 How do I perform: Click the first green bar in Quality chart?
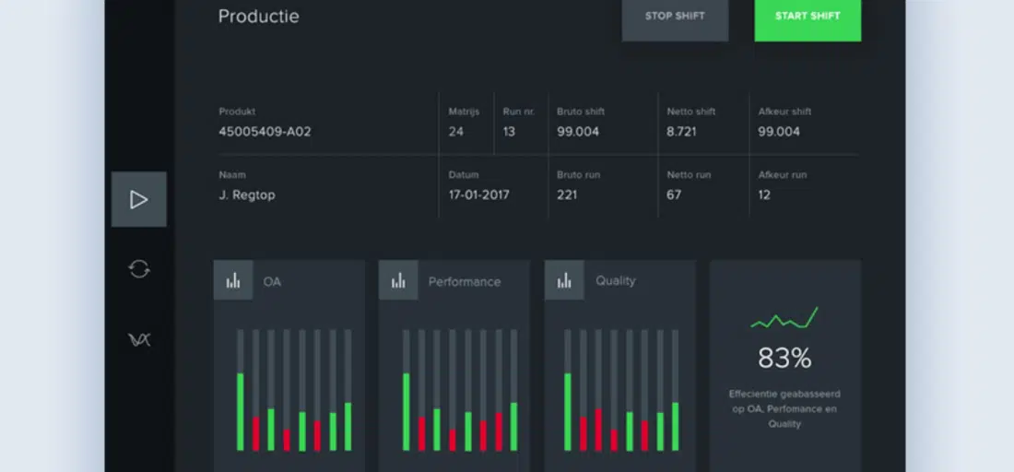568,411
